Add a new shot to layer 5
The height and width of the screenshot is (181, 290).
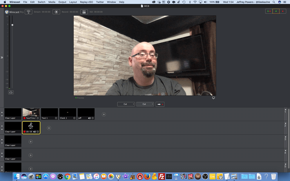[x=31, y=169]
